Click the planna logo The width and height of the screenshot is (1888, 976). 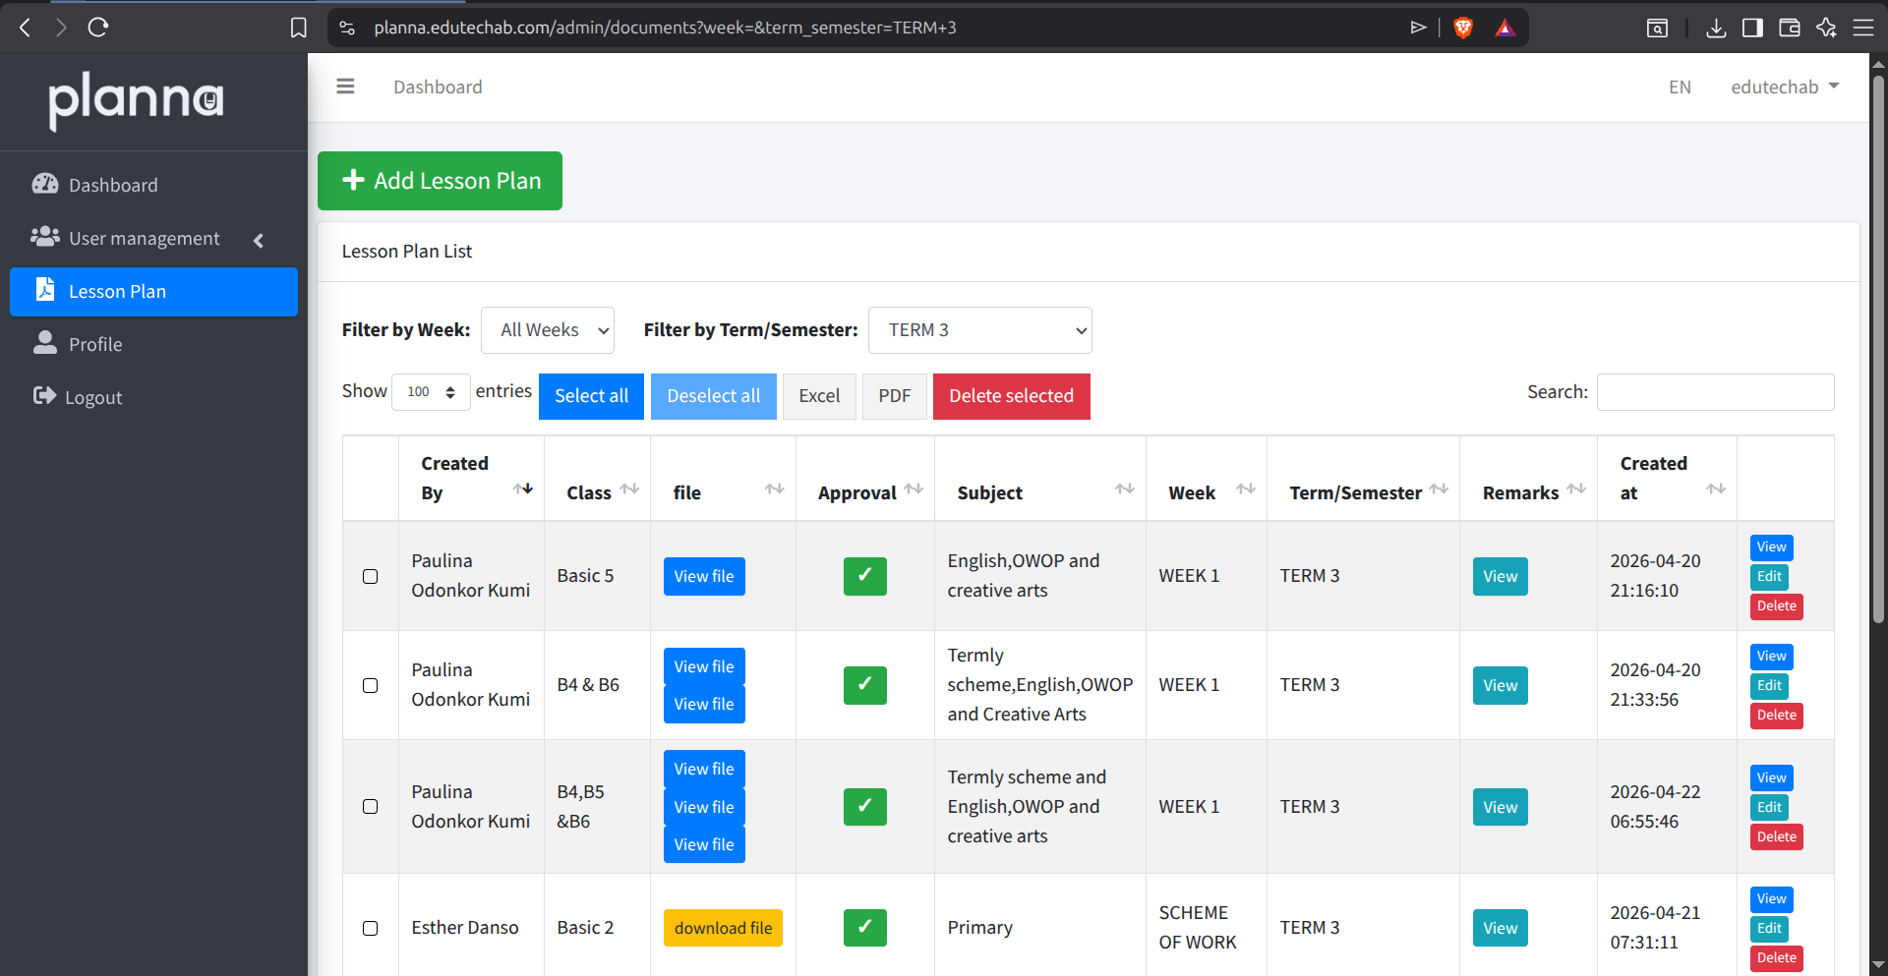[137, 100]
